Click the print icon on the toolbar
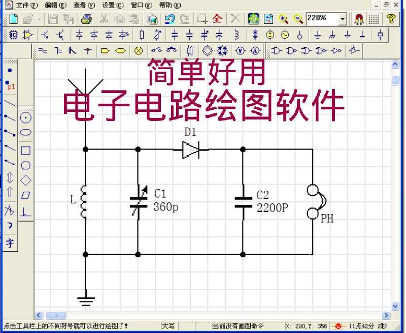 [x=86, y=19]
